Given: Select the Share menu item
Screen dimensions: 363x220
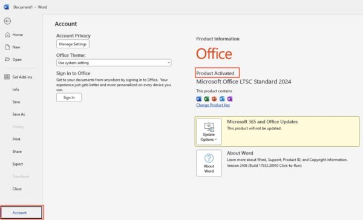Looking at the screenshot, I should [17, 152].
